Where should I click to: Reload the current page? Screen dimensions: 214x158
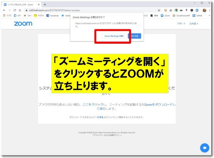[x=15, y=10]
